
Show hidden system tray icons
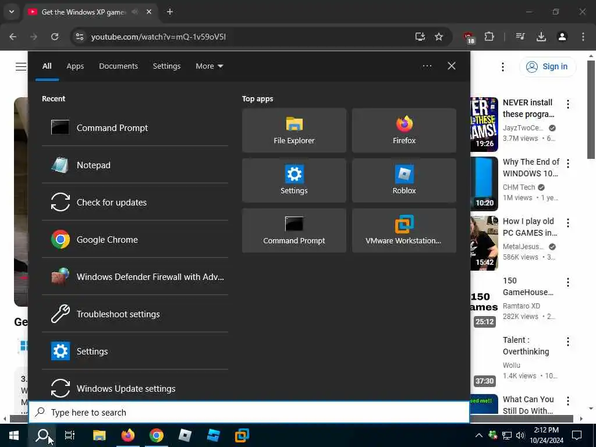pos(479,435)
